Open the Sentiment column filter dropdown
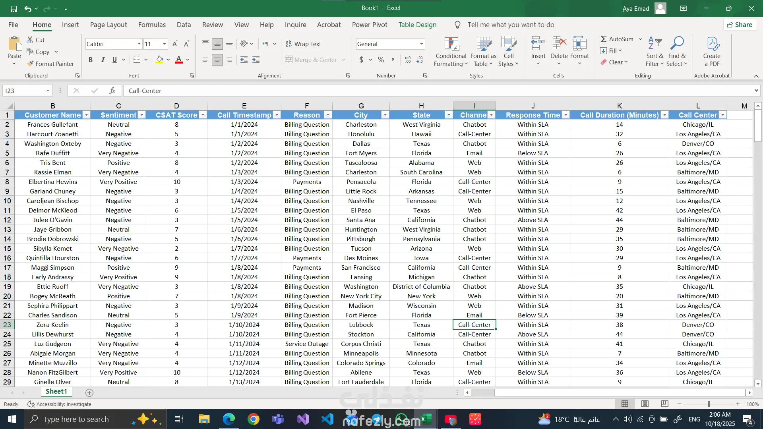763x429 pixels. coord(141,115)
